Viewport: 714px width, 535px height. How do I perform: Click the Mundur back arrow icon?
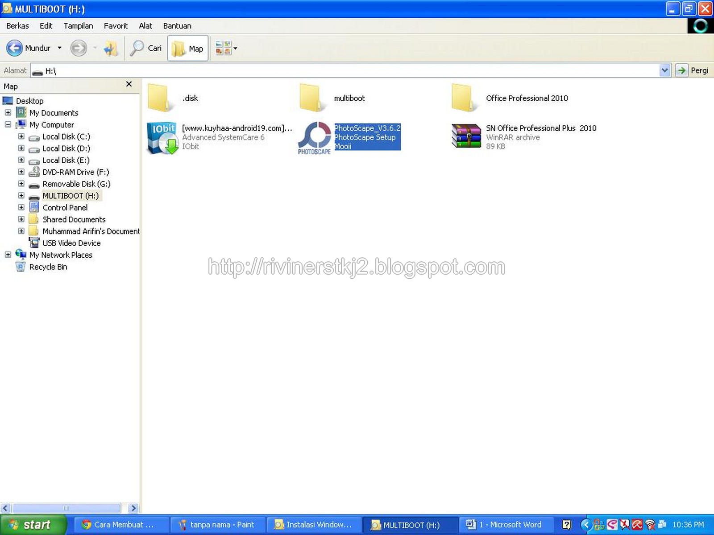click(x=14, y=48)
